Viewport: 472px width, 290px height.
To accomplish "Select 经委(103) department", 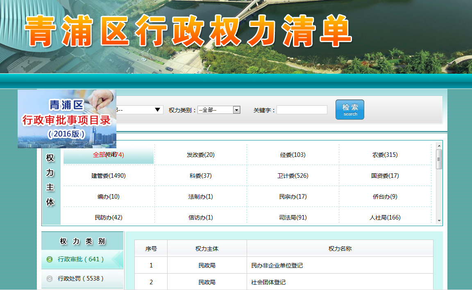I will point(293,154).
